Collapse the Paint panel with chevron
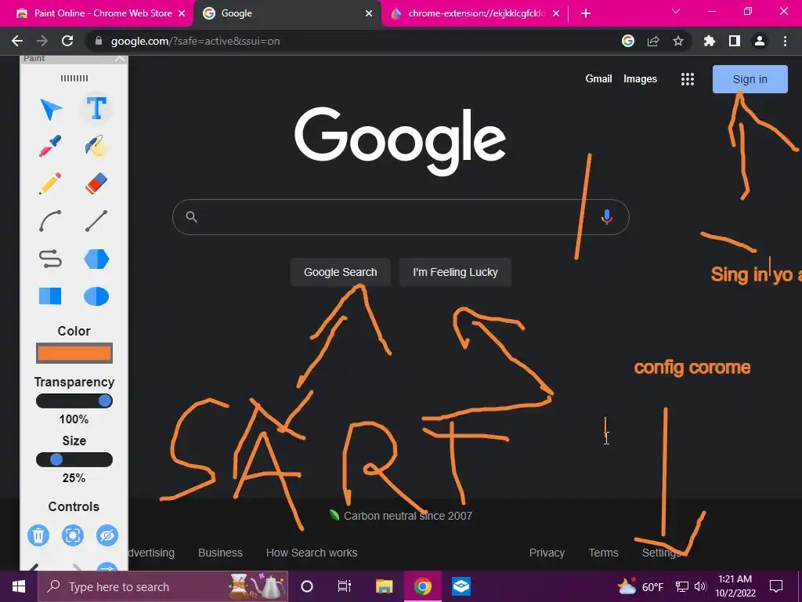 pyautogui.click(x=120, y=58)
